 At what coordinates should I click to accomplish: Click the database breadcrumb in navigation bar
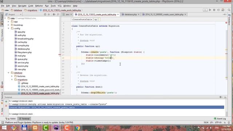click(18, 10)
